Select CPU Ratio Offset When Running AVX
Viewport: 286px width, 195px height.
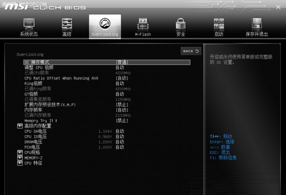point(61,78)
